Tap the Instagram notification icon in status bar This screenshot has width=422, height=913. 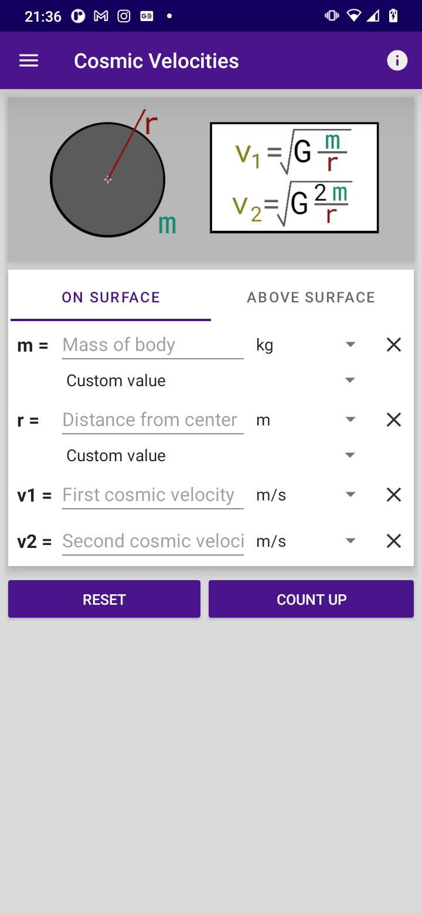124,16
